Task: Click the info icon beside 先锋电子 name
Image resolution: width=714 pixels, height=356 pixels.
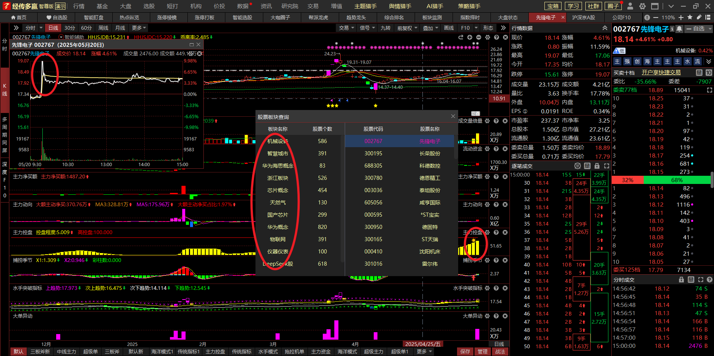Action: click(672, 29)
